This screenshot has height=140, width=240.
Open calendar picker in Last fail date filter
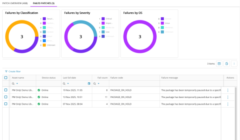point(89,83)
